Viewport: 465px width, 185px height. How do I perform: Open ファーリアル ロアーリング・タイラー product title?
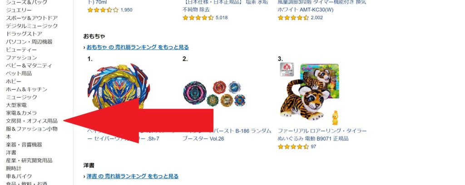(322, 135)
